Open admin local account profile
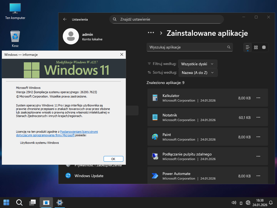 coord(87,37)
